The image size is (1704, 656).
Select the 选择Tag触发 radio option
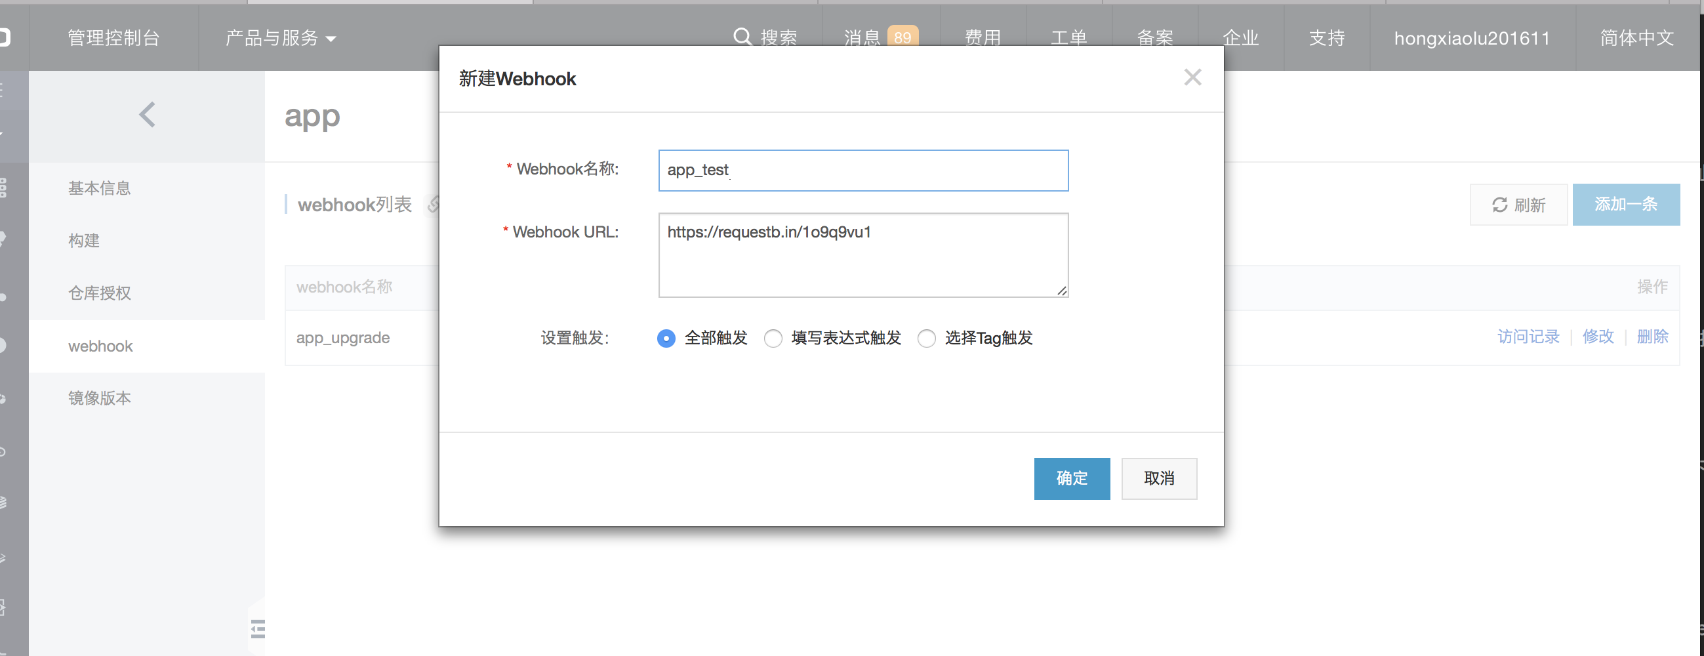926,338
